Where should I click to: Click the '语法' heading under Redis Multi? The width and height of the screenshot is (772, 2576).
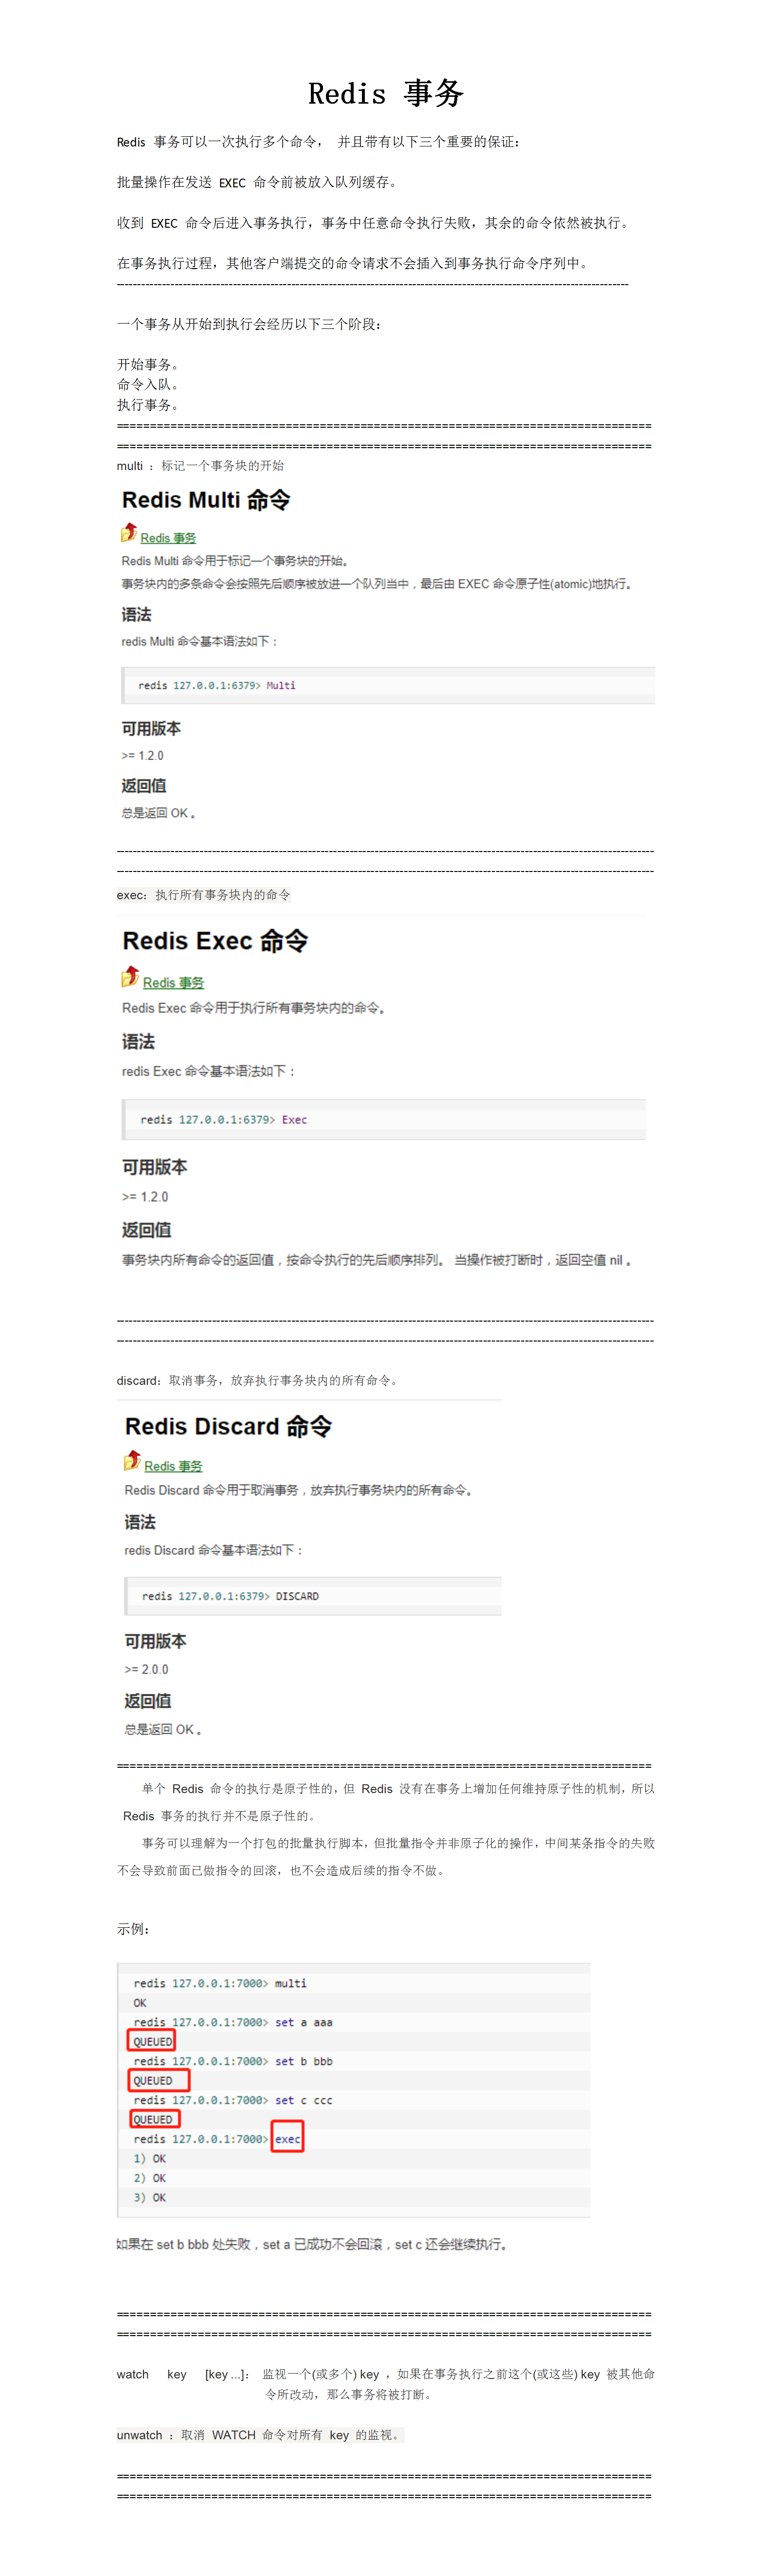click(x=136, y=615)
